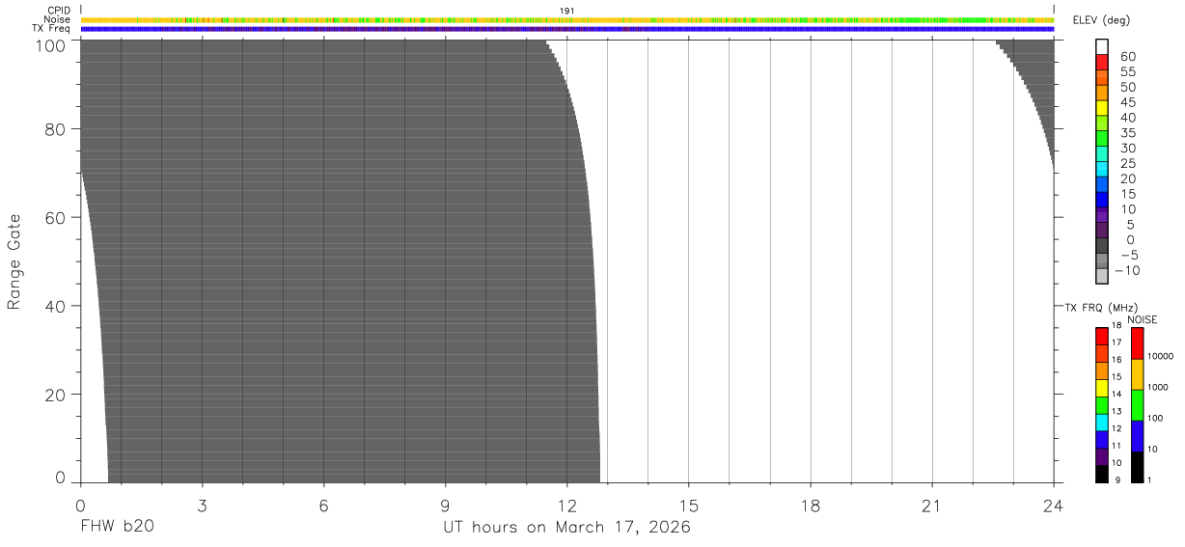Image resolution: width=1185 pixels, height=547 pixels.
Task: Click x-axis tick label '24'
Action: pos(1054,505)
